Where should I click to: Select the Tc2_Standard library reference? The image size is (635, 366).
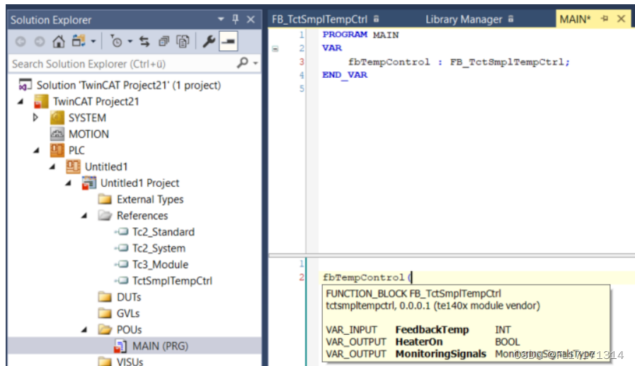coord(164,231)
